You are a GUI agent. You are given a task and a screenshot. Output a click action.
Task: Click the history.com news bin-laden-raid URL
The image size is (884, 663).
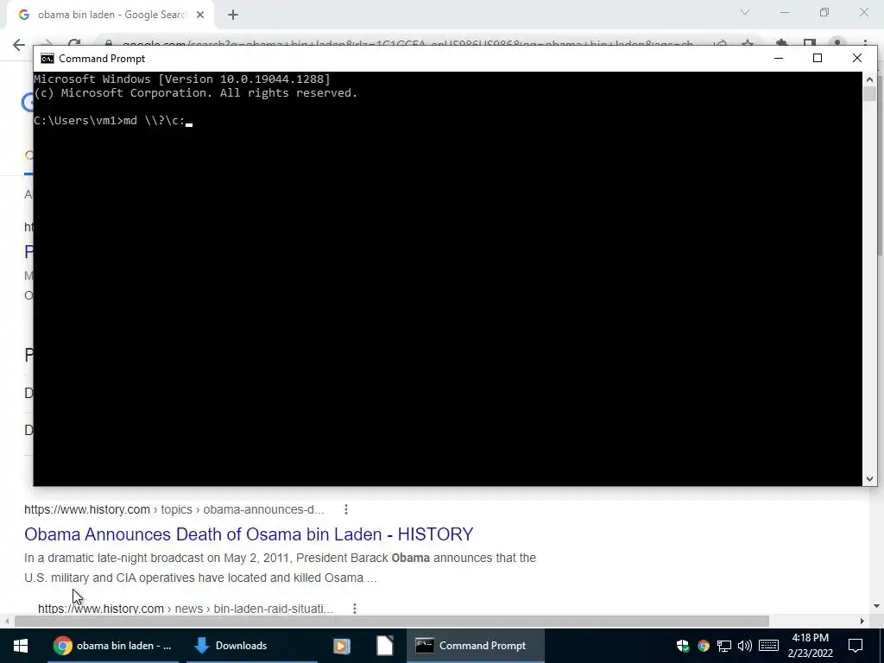pyautogui.click(x=186, y=609)
